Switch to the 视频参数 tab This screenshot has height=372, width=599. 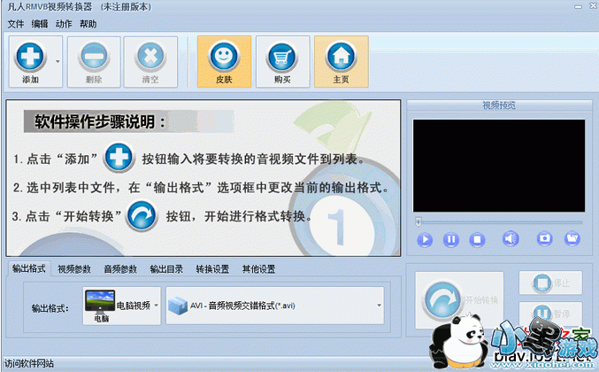tap(74, 269)
